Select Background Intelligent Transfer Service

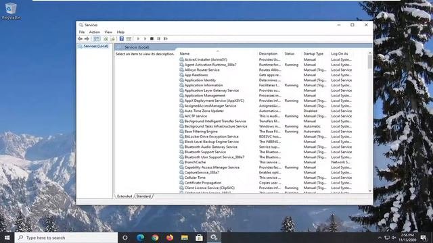(x=215, y=122)
